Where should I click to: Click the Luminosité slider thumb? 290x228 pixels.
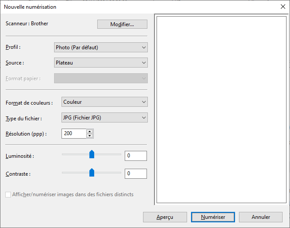[x=92, y=154]
